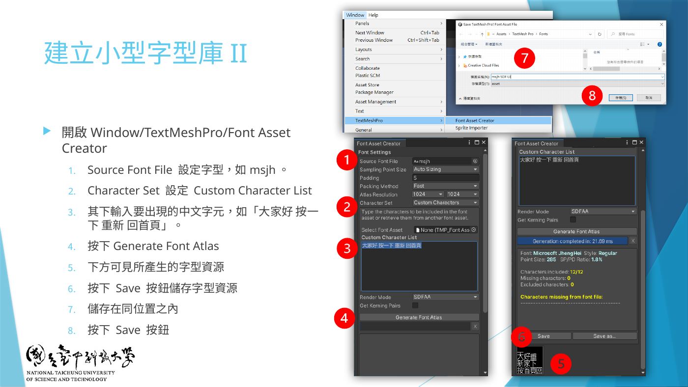The height and width of the screenshot is (387, 688).
Task: Click the blue help icon in save dialog
Action: (659, 44)
